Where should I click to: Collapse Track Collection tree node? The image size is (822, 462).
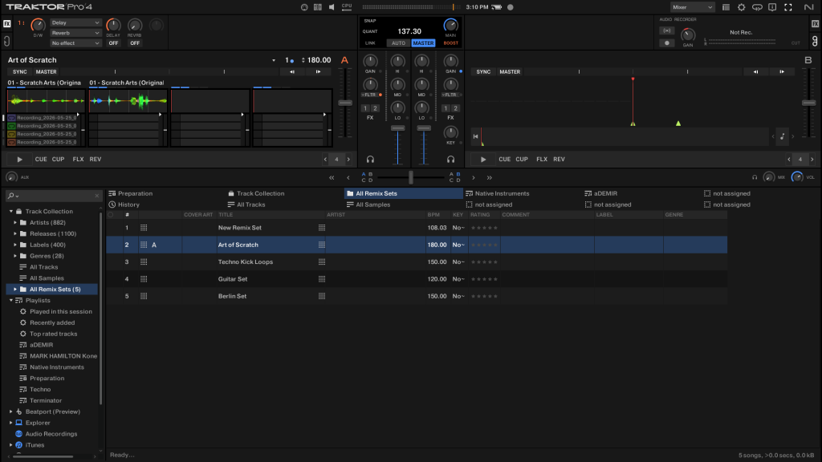[x=11, y=212]
